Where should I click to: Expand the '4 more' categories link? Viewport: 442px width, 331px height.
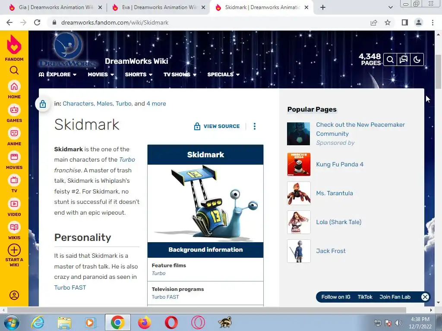[156, 103]
